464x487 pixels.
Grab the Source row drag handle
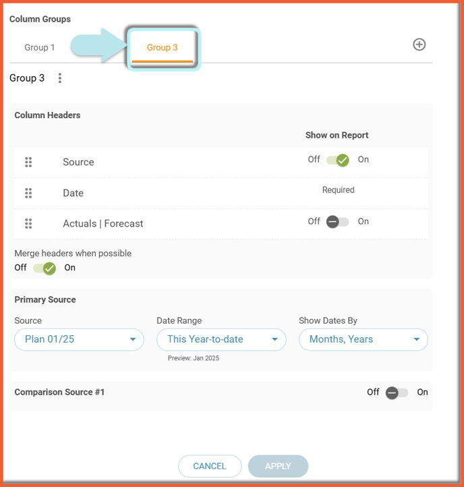28,162
